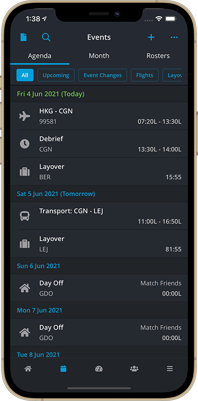This screenshot has height=401, width=198.
Task: Switch to the Month tab
Action: click(99, 56)
